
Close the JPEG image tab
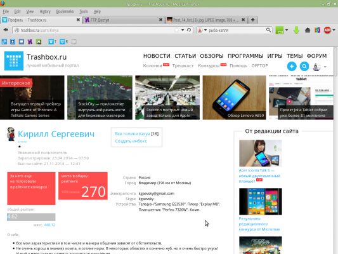tap(243, 20)
